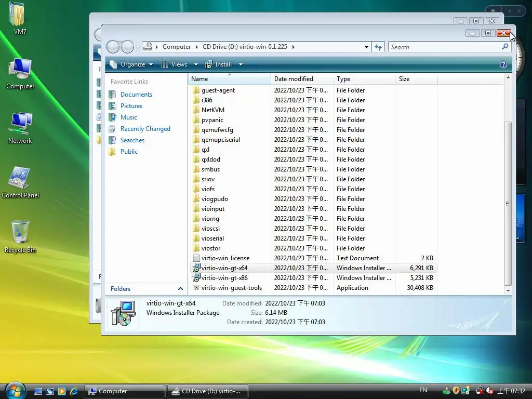Screen dimensions: 532x399
Task: Open recent pages dropdown beside Forward button
Action: pos(138,47)
